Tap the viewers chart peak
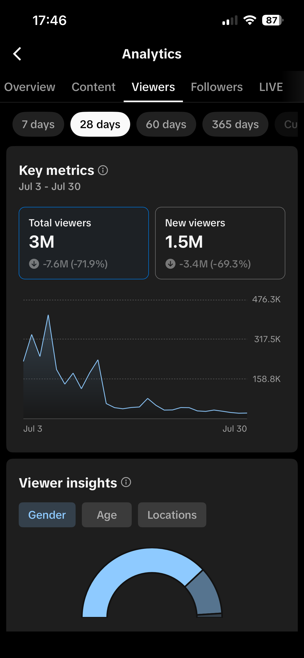The image size is (304, 658). 48,315
